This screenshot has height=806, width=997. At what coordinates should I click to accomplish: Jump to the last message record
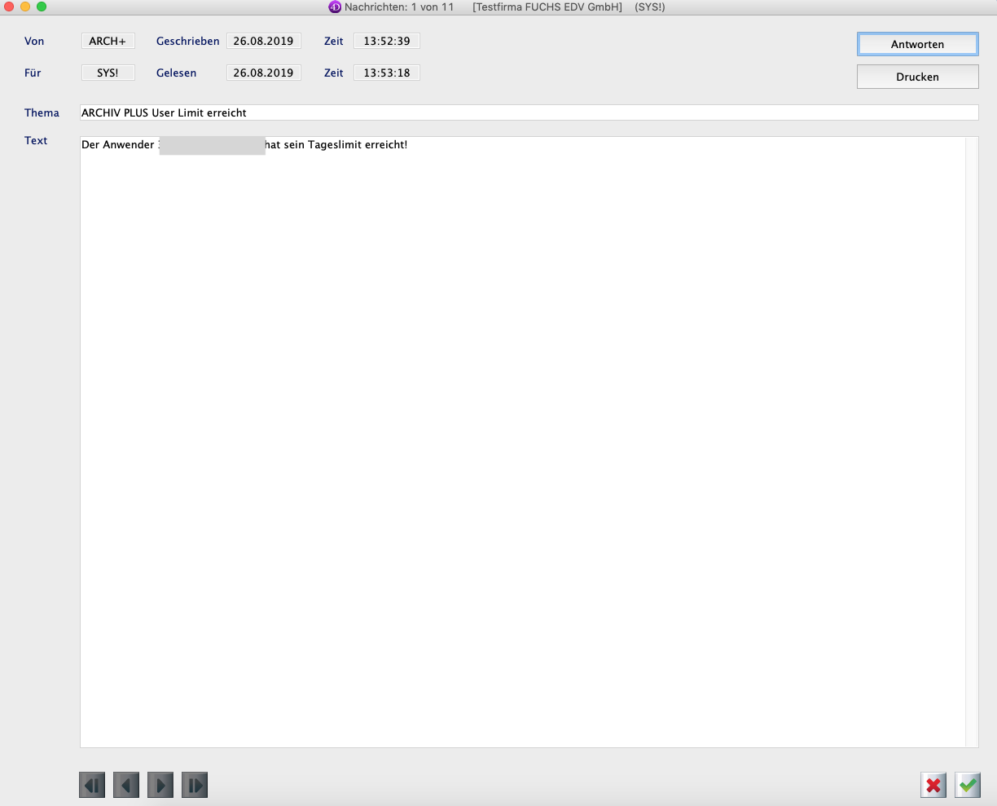pyautogui.click(x=195, y=785)
